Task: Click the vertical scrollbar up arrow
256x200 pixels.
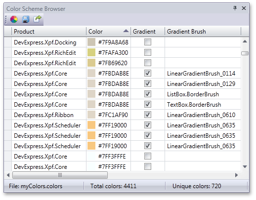Action: [x=245, y=41]
